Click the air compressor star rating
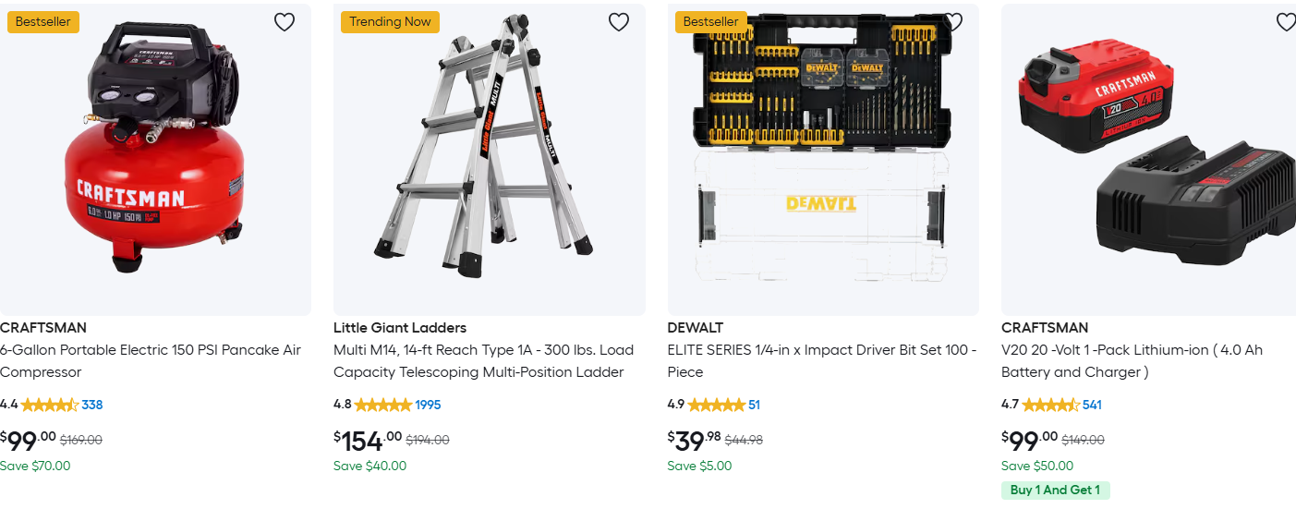The height and width of the screenshot is (509, 1296). coord(50,405)
